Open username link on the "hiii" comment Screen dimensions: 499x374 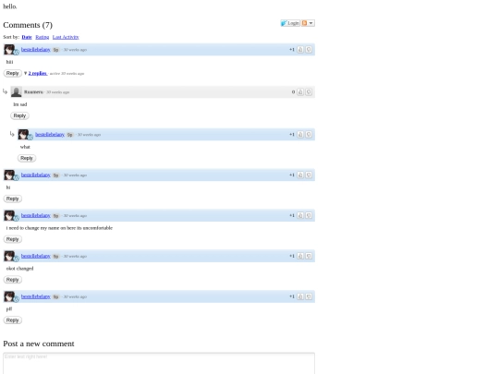point(36,50)
